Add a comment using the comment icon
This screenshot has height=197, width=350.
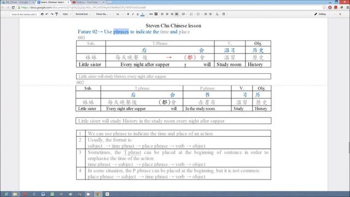156,14
